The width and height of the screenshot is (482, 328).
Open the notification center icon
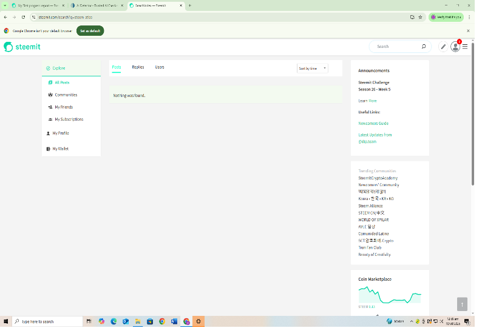467,321
